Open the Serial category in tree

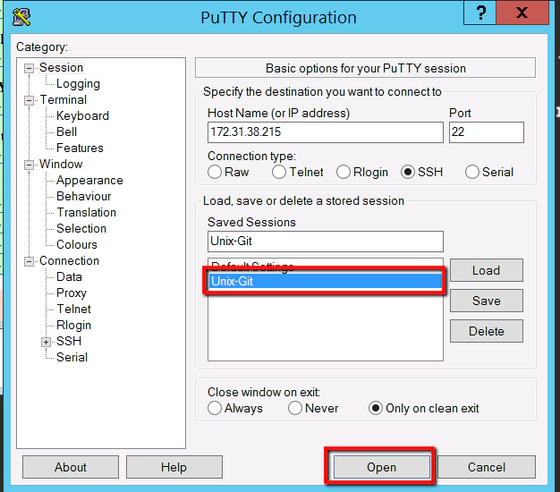(x=72, y=357)
